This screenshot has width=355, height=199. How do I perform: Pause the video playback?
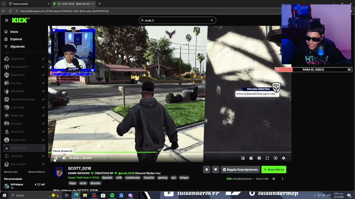(x=55, y=158)
